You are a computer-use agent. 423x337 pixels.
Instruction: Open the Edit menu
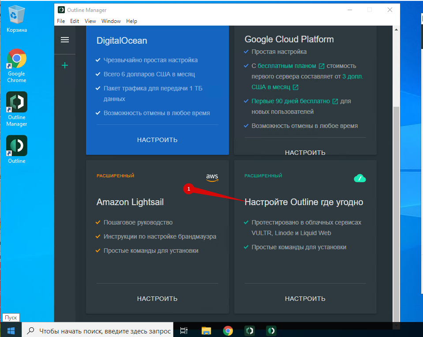(75, 21)
